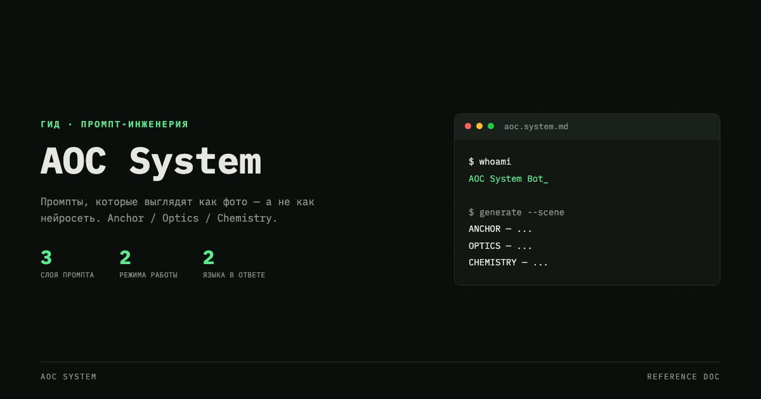
Task: Click the number 2 above "РЕЖИМА РАБОТЫ"
Action: (x=125, y=258)
